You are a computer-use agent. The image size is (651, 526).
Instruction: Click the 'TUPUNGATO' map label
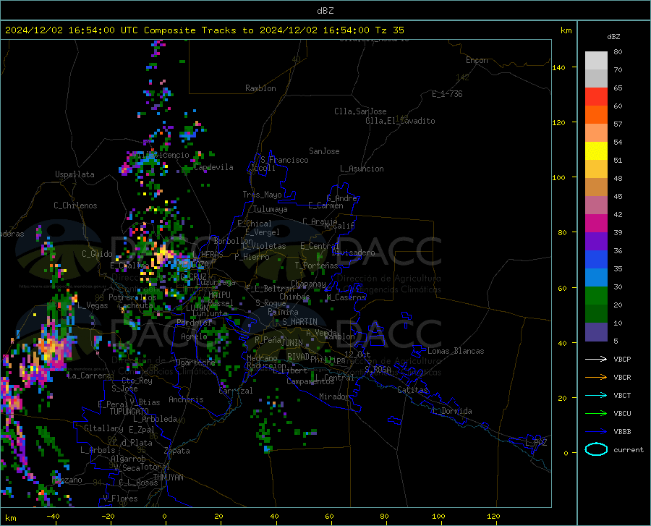(129, 412)
